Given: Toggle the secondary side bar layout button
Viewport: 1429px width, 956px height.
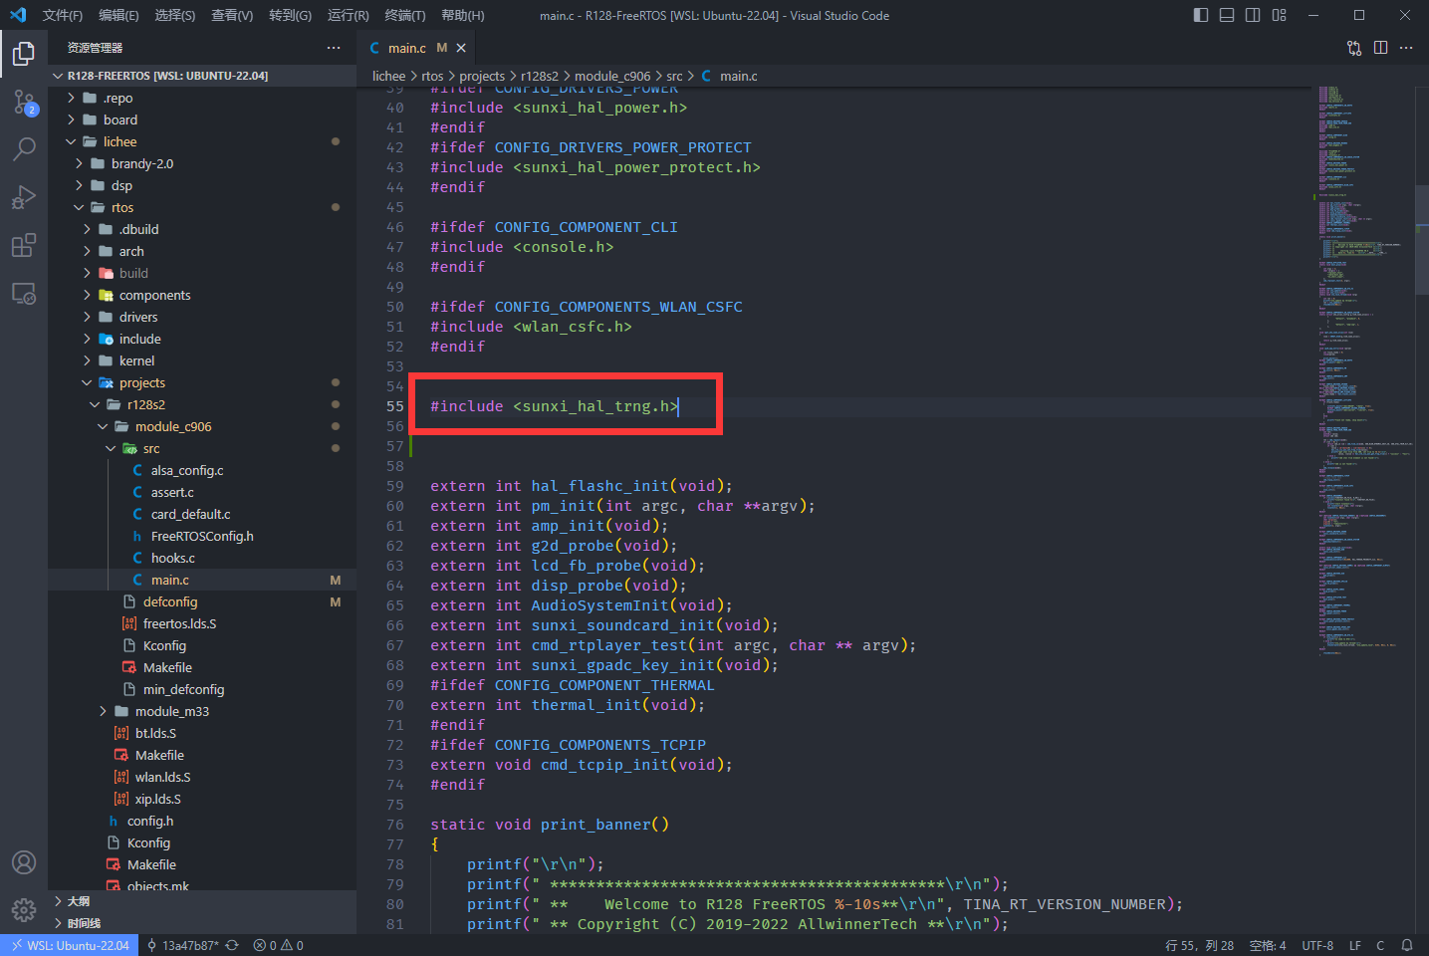Looking at the screenshot, I should tap(1253, 15).
